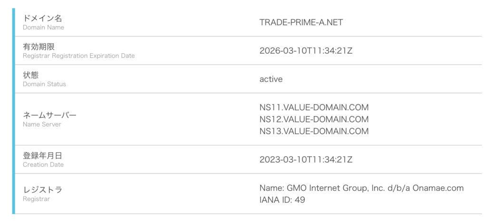Image resolution: width=487 pixels, height=224 pixels.
Task: Click the GMO Internet Group registrar name
Action: point(361,188)
